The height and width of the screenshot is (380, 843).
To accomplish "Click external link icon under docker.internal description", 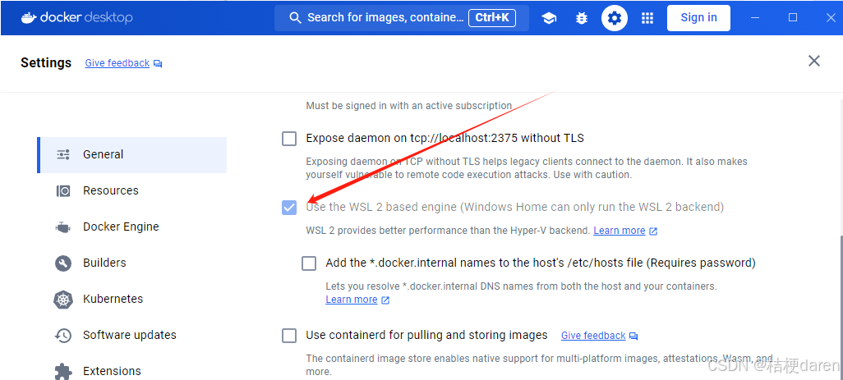I will pos(385,300).
